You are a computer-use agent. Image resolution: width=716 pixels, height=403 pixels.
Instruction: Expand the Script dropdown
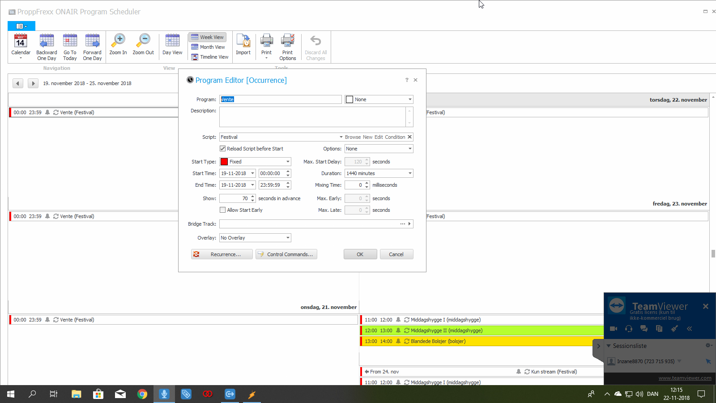click(341, 137)
